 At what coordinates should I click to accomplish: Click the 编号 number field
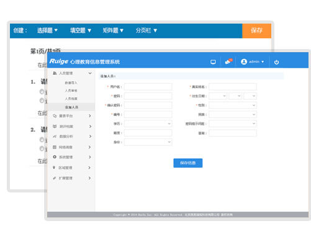(148, 114)
